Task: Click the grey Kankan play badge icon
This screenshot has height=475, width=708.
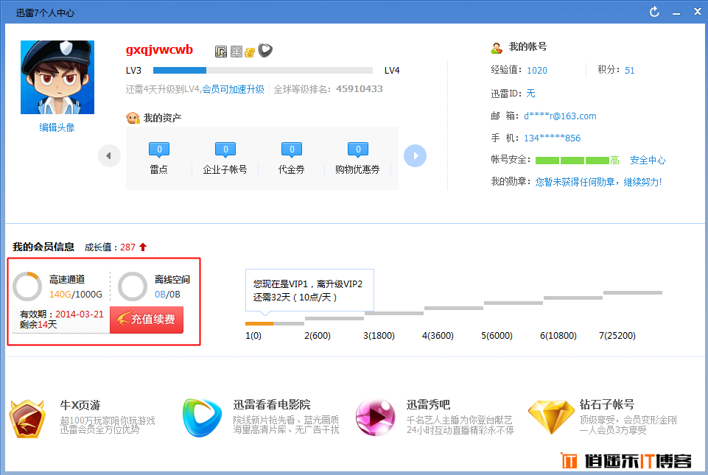Action: [x=265, y=50]
